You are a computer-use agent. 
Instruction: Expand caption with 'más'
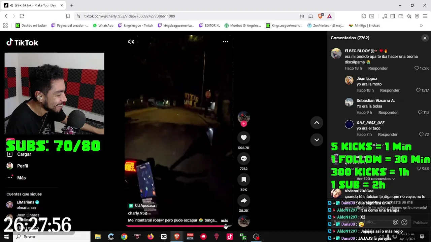click(224, 220)
